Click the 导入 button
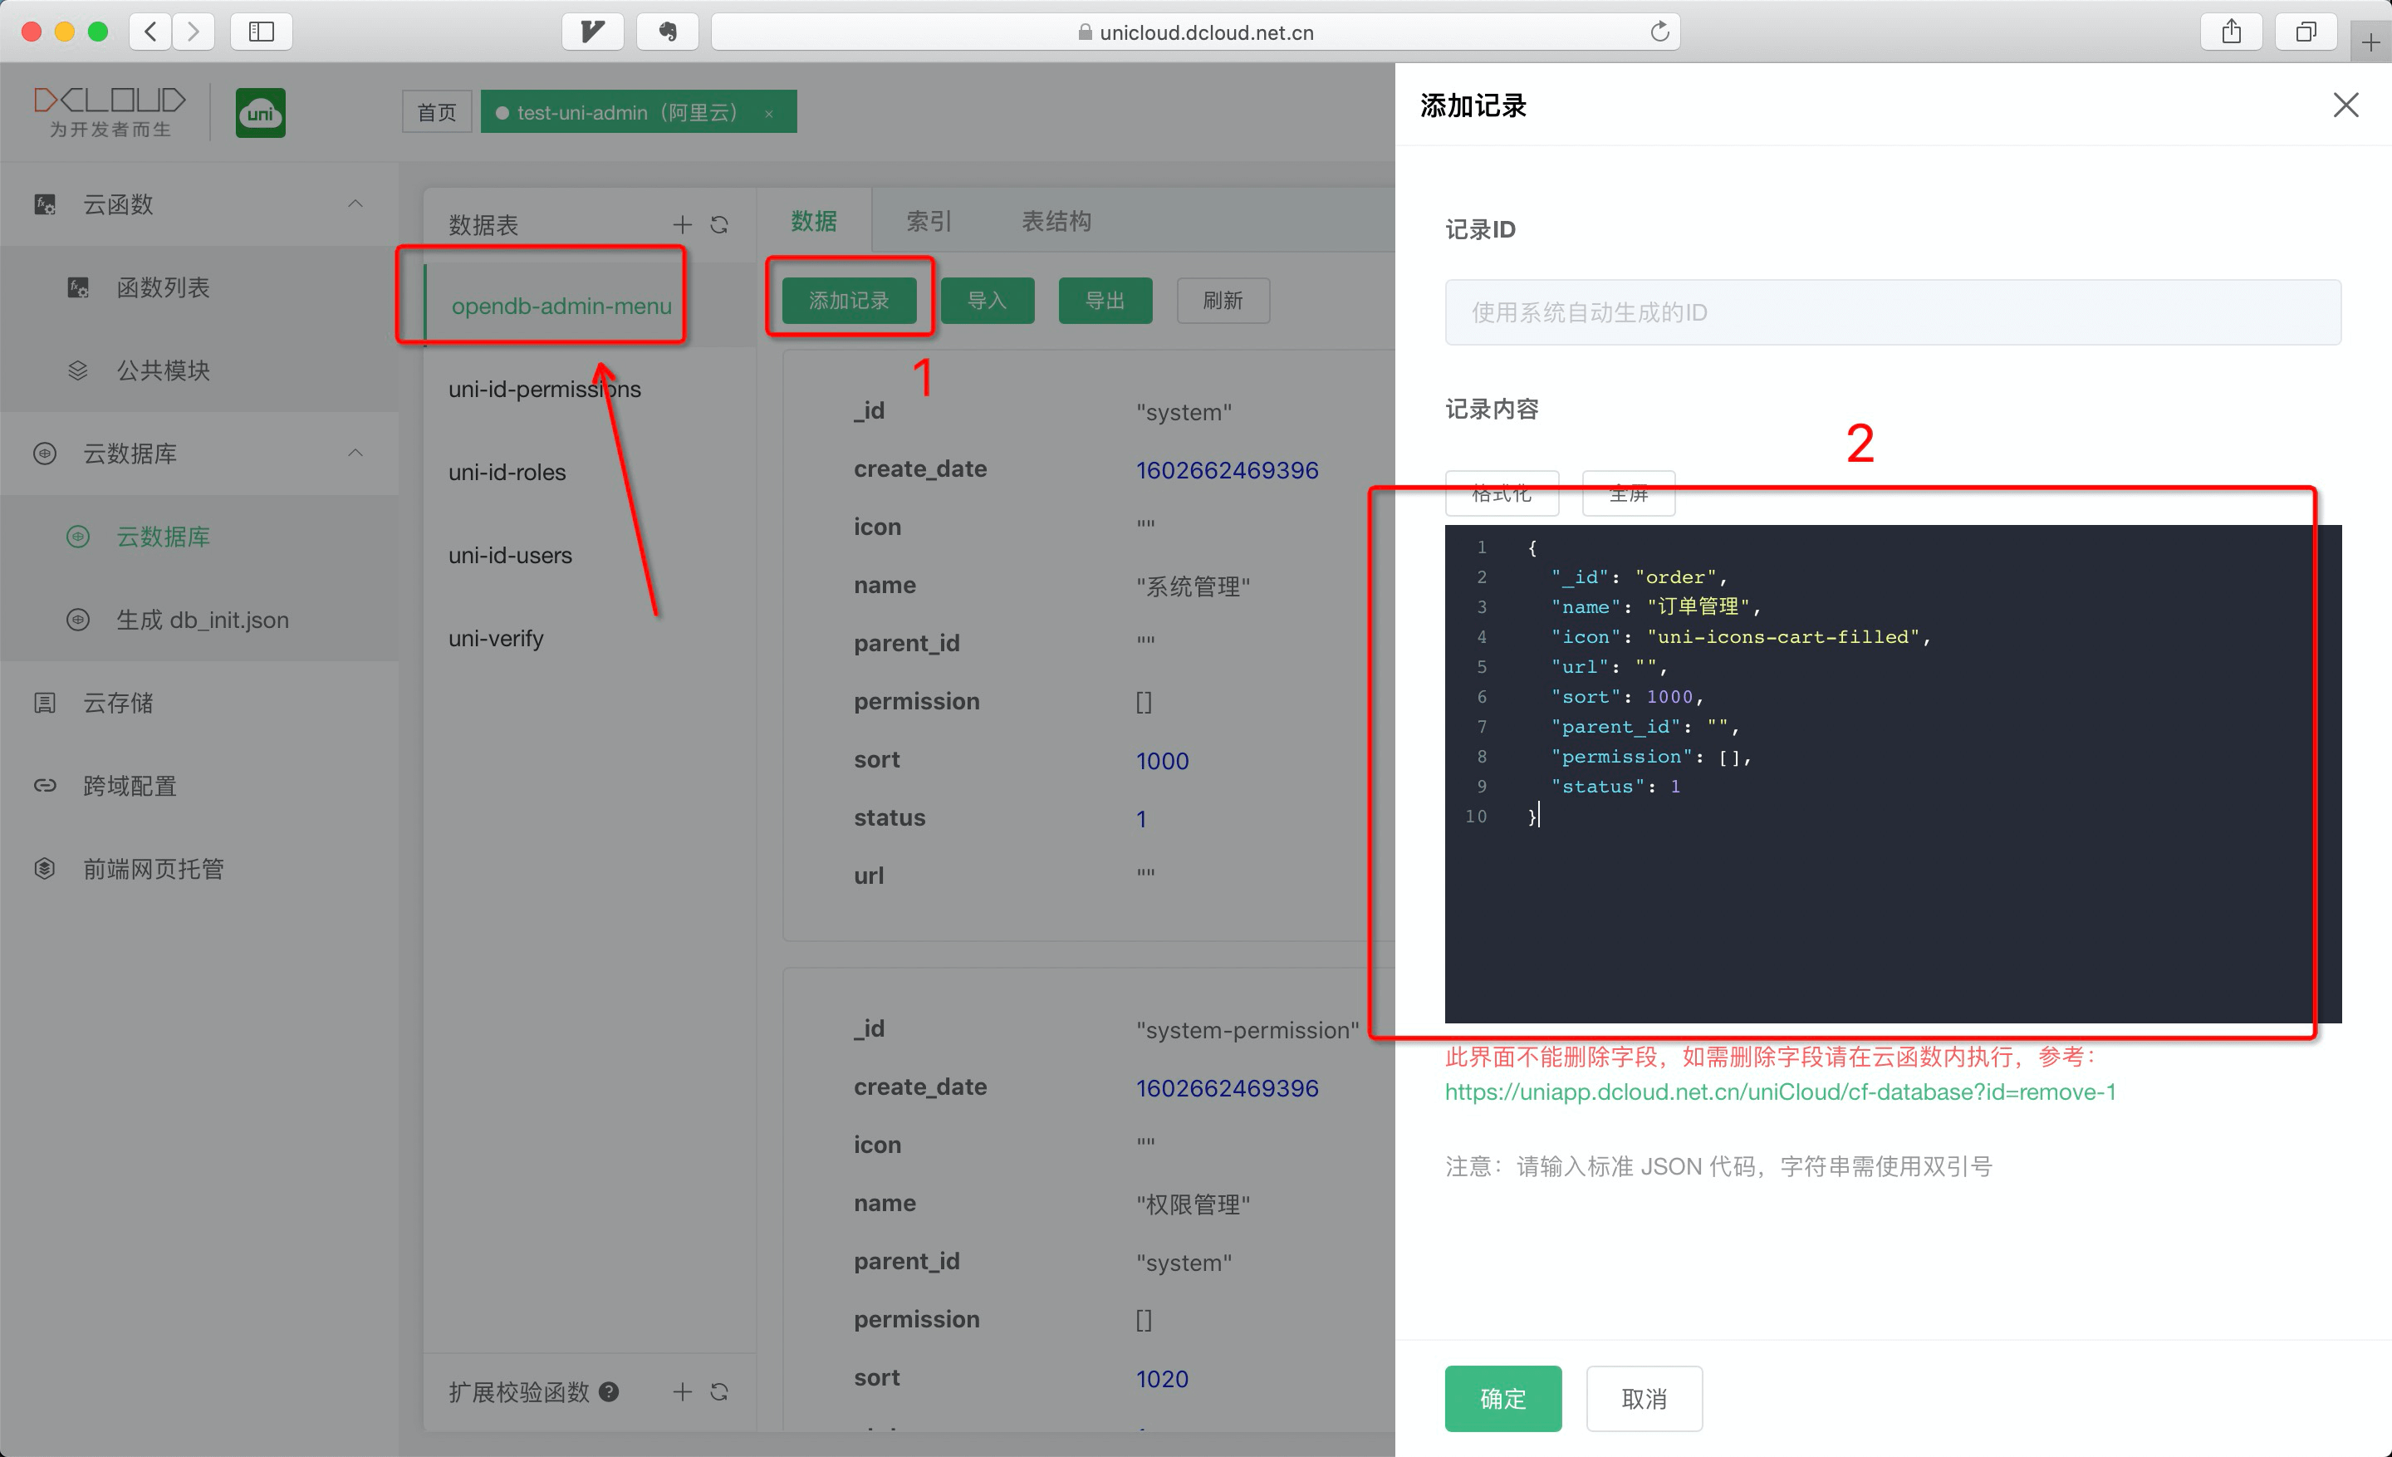Viewport: 2392px width, 1457px height. pyautogui.click(x=988, y=301)
